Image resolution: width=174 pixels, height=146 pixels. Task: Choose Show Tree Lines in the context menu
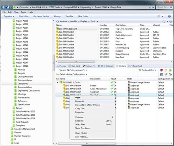93,128
